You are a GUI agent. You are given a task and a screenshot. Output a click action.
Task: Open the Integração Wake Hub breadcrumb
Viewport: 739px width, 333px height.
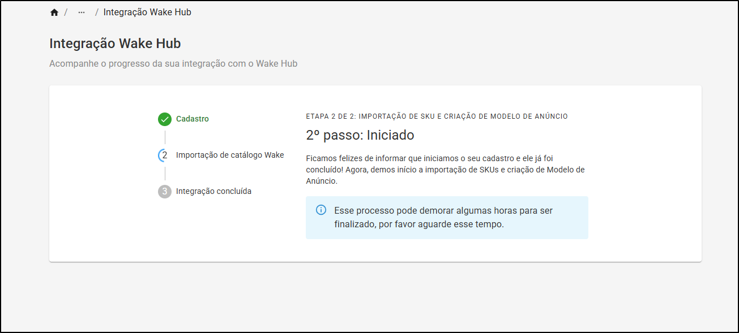[147, 12]
